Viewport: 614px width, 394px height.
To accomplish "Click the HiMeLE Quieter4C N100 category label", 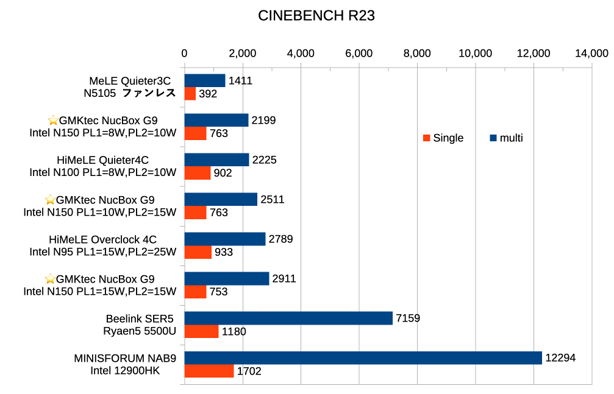I will pos(102,166).
